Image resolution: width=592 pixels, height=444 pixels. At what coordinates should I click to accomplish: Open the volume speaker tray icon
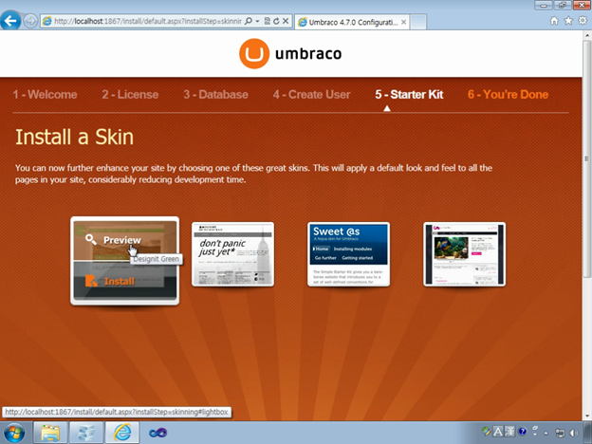[x=575, y=433]
